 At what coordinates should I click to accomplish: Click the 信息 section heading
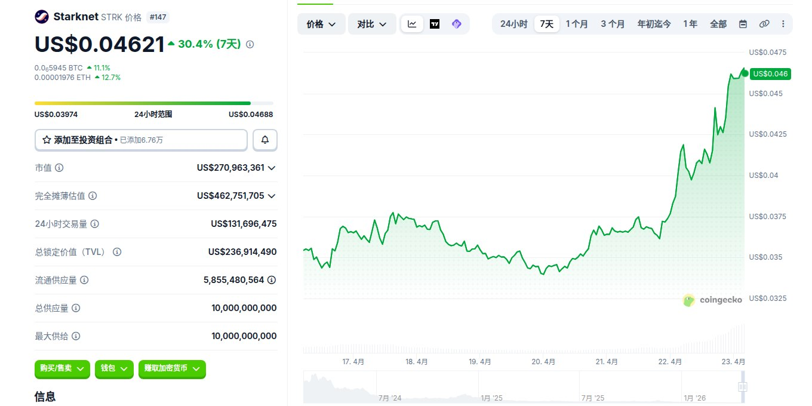coord(45,396)
